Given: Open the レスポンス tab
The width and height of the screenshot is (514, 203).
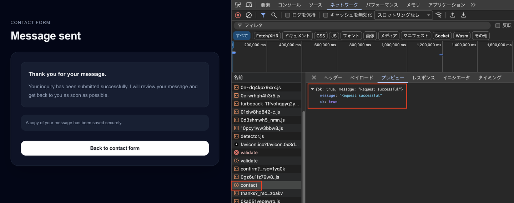Looking at the screenshot, I should (423, 77).
